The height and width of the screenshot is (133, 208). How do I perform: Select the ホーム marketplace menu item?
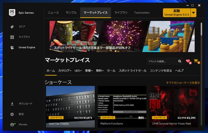pyautogui.click(x=51, y=71)
